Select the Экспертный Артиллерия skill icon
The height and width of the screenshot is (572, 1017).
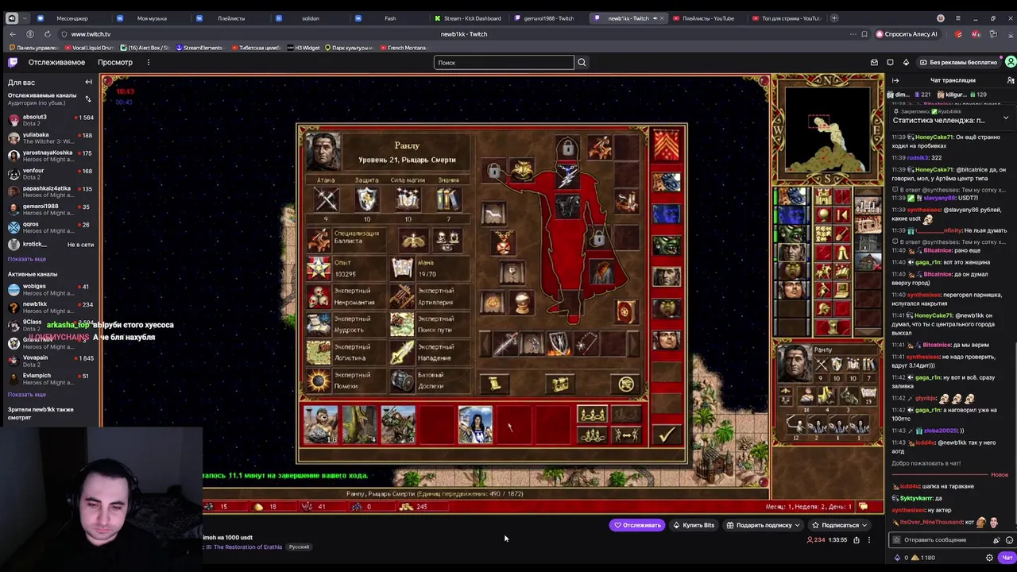402,296
